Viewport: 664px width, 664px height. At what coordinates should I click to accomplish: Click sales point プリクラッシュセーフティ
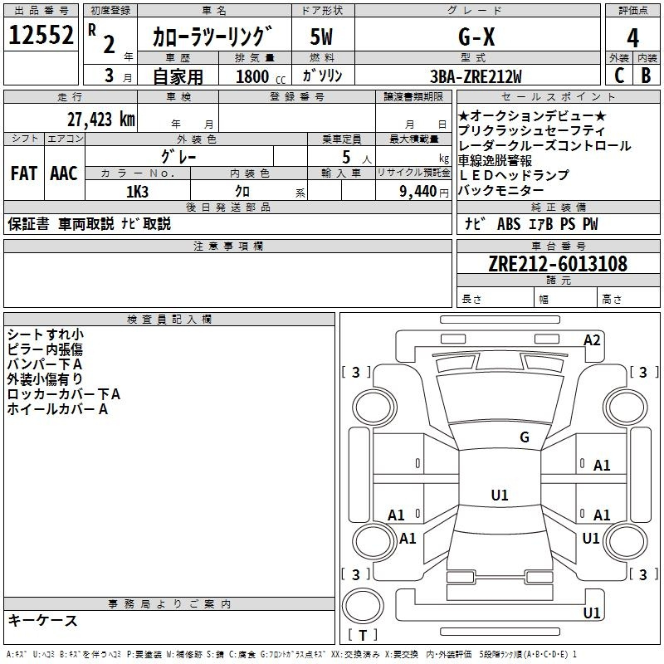(531, 130)
